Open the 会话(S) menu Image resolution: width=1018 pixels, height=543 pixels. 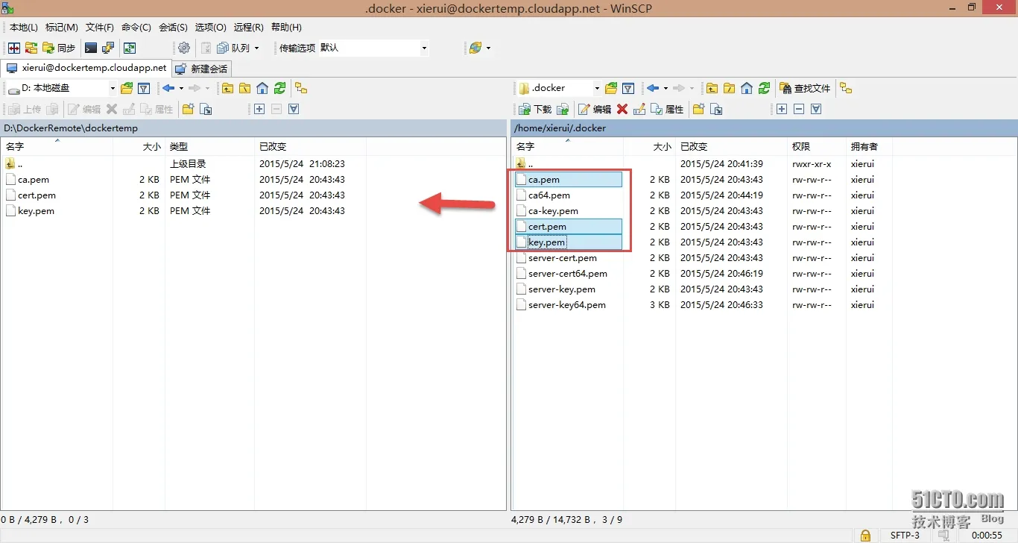click(173, 27)
